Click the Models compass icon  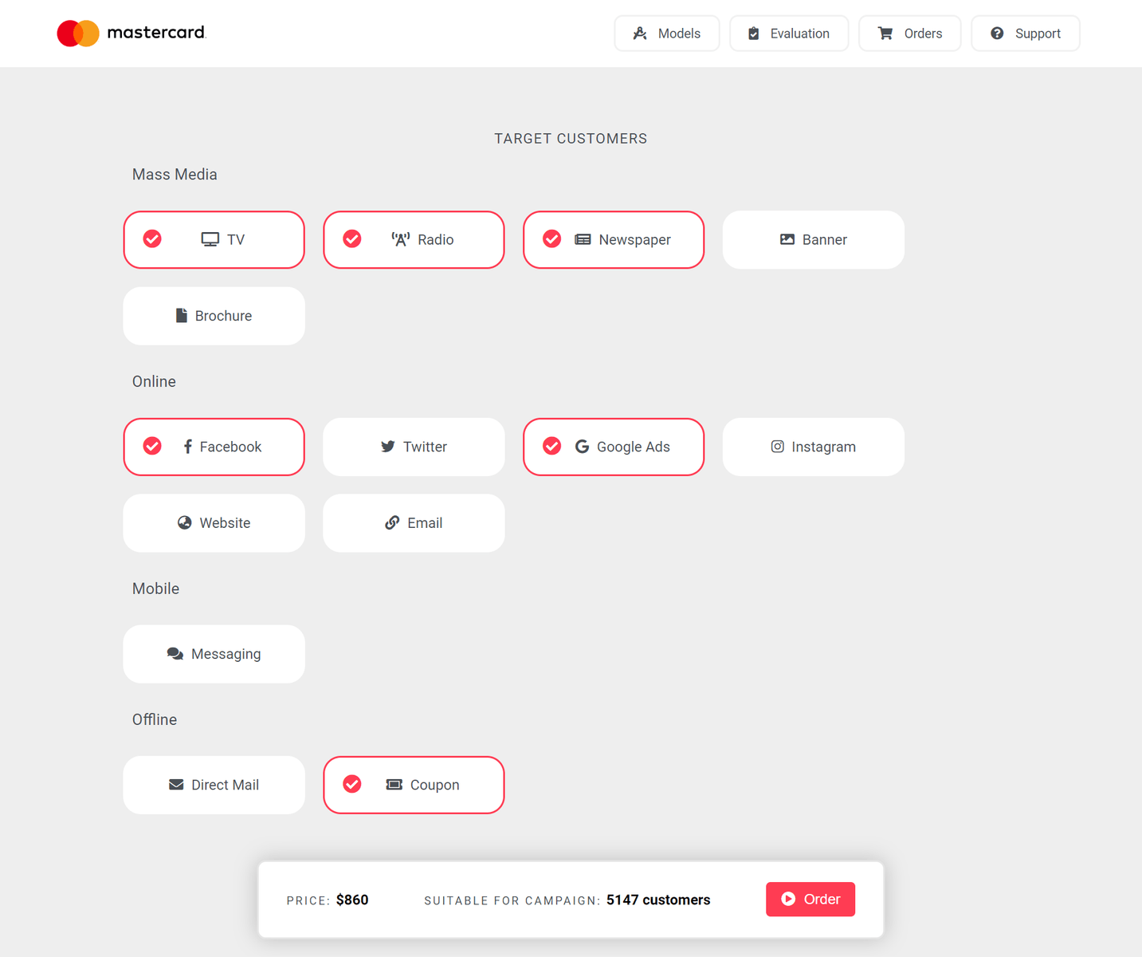click(x=640, y=33)
